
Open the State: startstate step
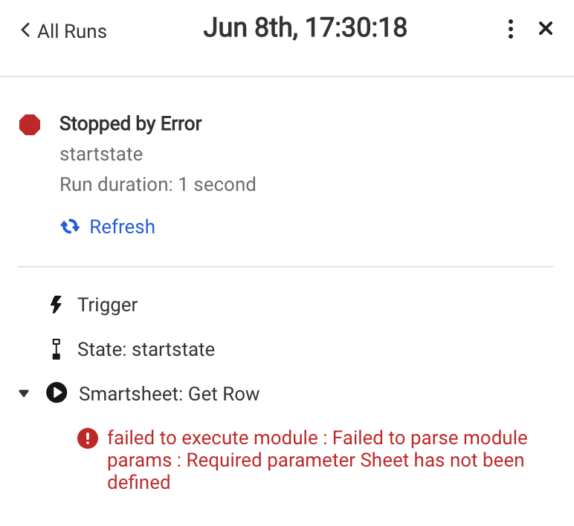146,349
